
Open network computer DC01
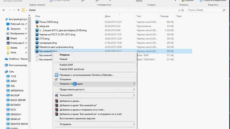pos(13,110)
